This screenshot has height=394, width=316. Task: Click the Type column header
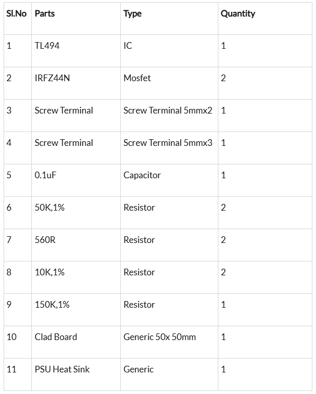[133, 14]
